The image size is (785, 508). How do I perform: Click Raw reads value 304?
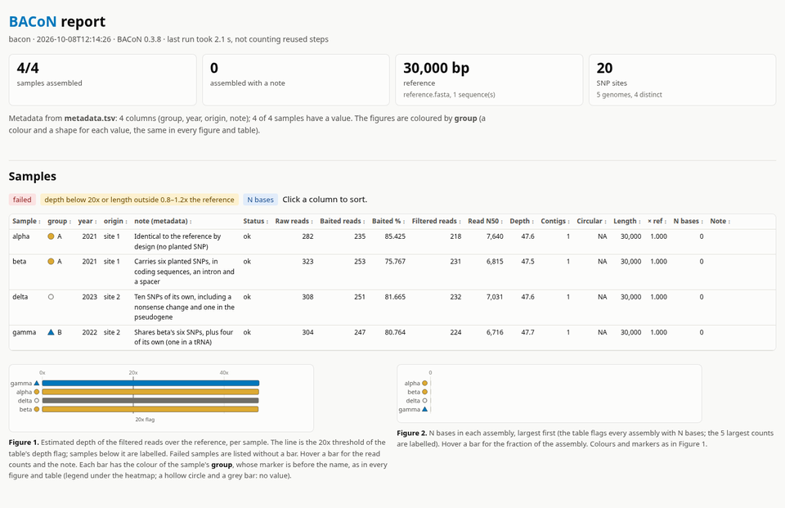click(x=308, y=332)
